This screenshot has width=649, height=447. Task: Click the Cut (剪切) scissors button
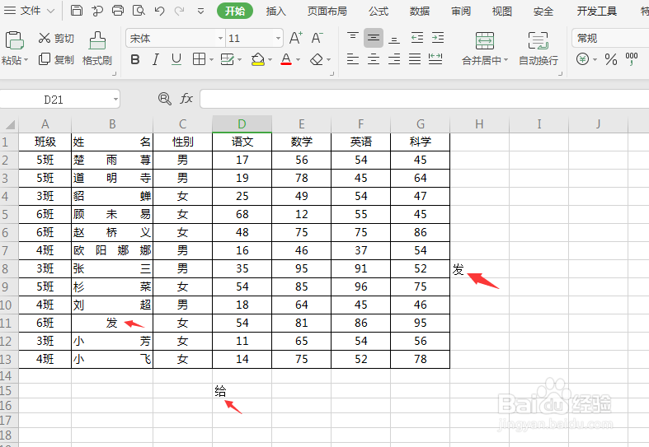(56, 39)
